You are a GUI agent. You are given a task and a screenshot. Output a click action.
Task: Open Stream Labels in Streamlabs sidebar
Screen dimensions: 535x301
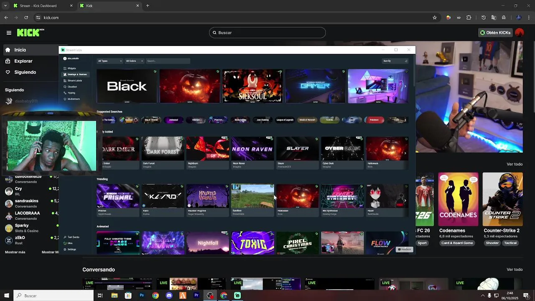point(74,80)
